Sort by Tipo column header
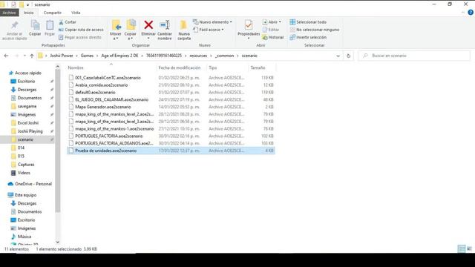Screen dimensions: 475x267 point(213,67)
